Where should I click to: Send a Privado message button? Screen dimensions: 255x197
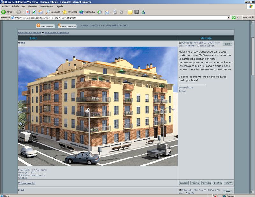[x=206, y=183]
